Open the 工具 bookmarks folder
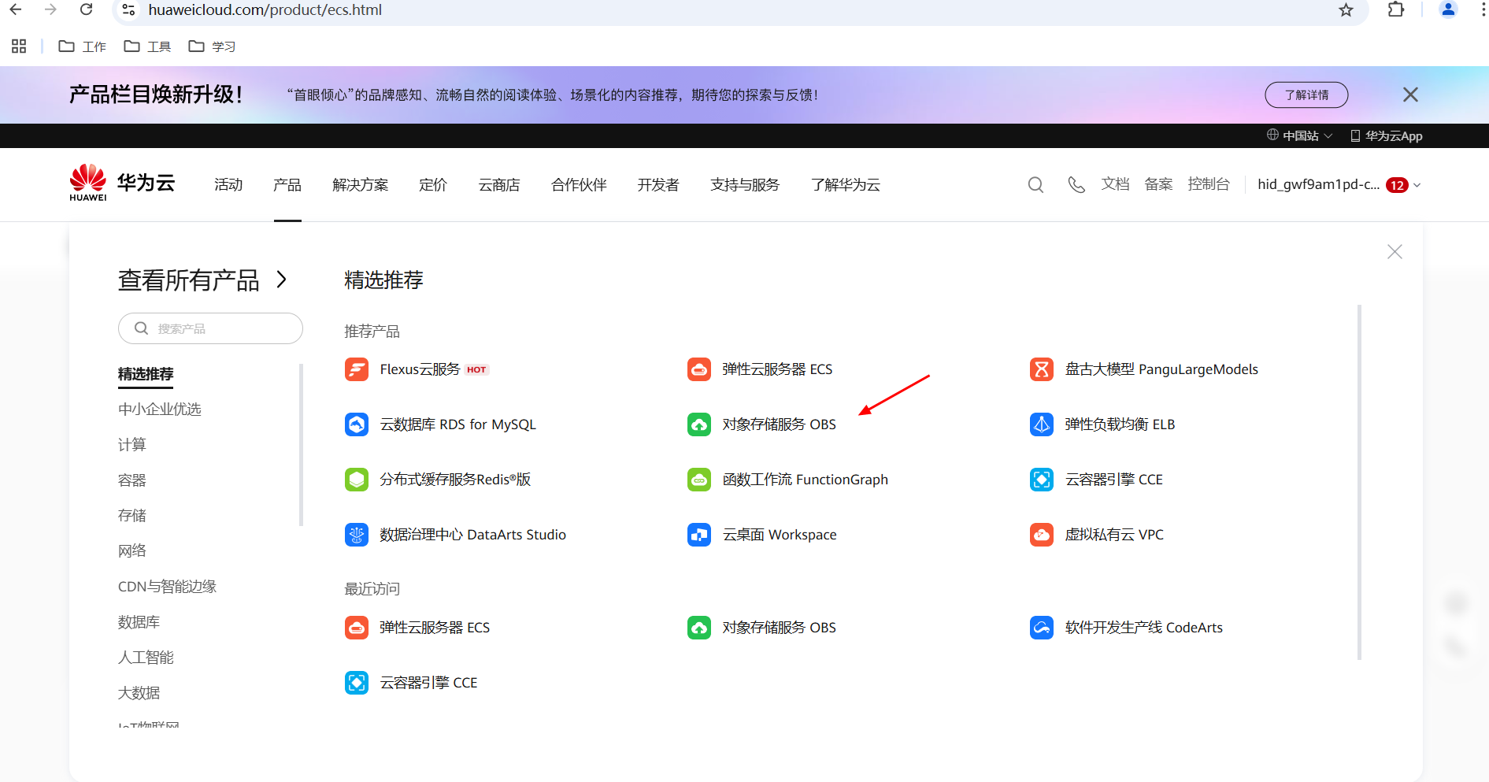Screen dimensions: 1489x782 tap(147, 46)
